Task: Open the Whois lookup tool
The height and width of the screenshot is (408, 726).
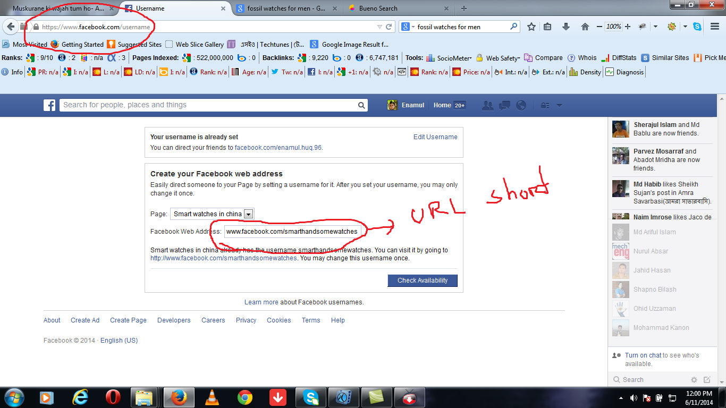Action: pos(582,58)
